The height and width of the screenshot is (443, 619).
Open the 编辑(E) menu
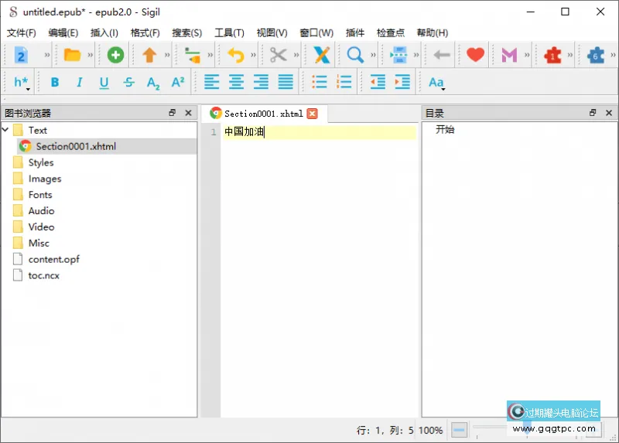[63, 32]
